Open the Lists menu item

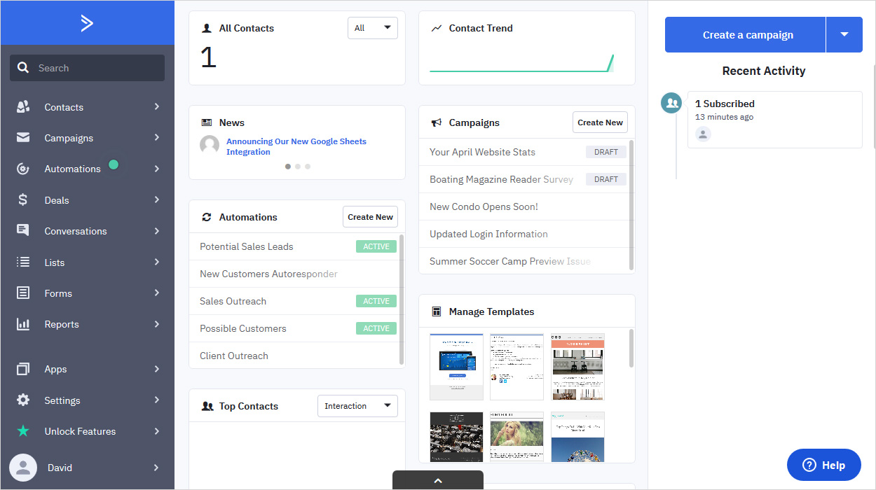point(55,262)
